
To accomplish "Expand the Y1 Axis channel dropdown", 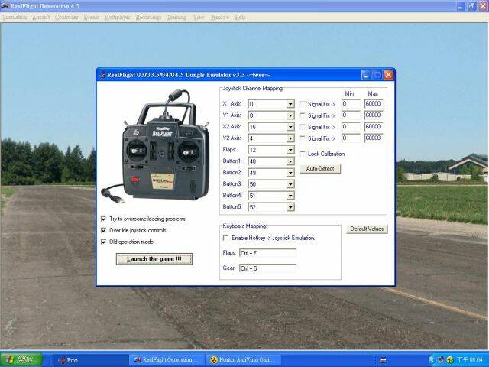I will (290, 115).
